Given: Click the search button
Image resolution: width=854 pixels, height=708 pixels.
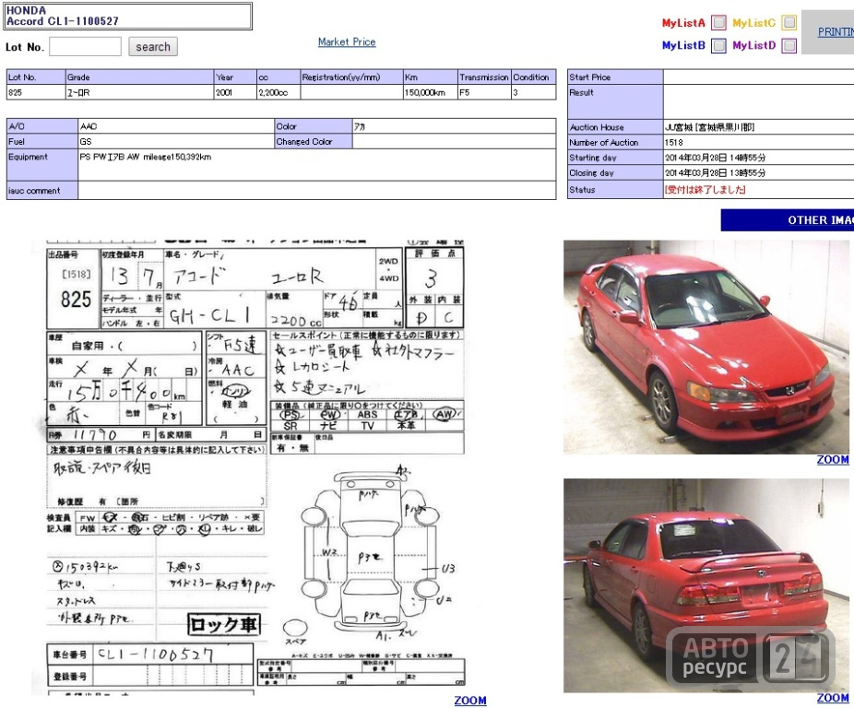Looking at the screenshot, I should tap(153, 47).
